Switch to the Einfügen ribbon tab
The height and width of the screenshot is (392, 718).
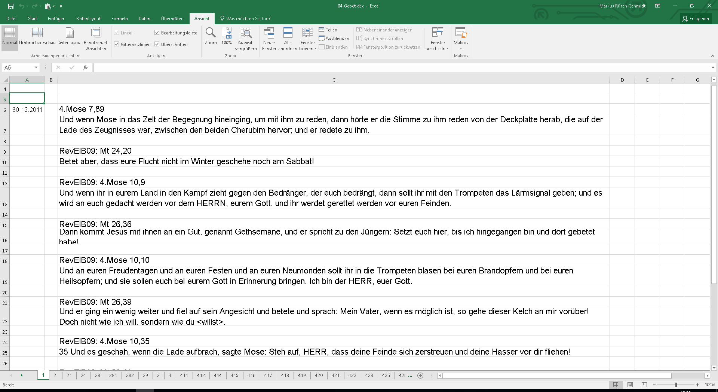(x=56, y=19)
